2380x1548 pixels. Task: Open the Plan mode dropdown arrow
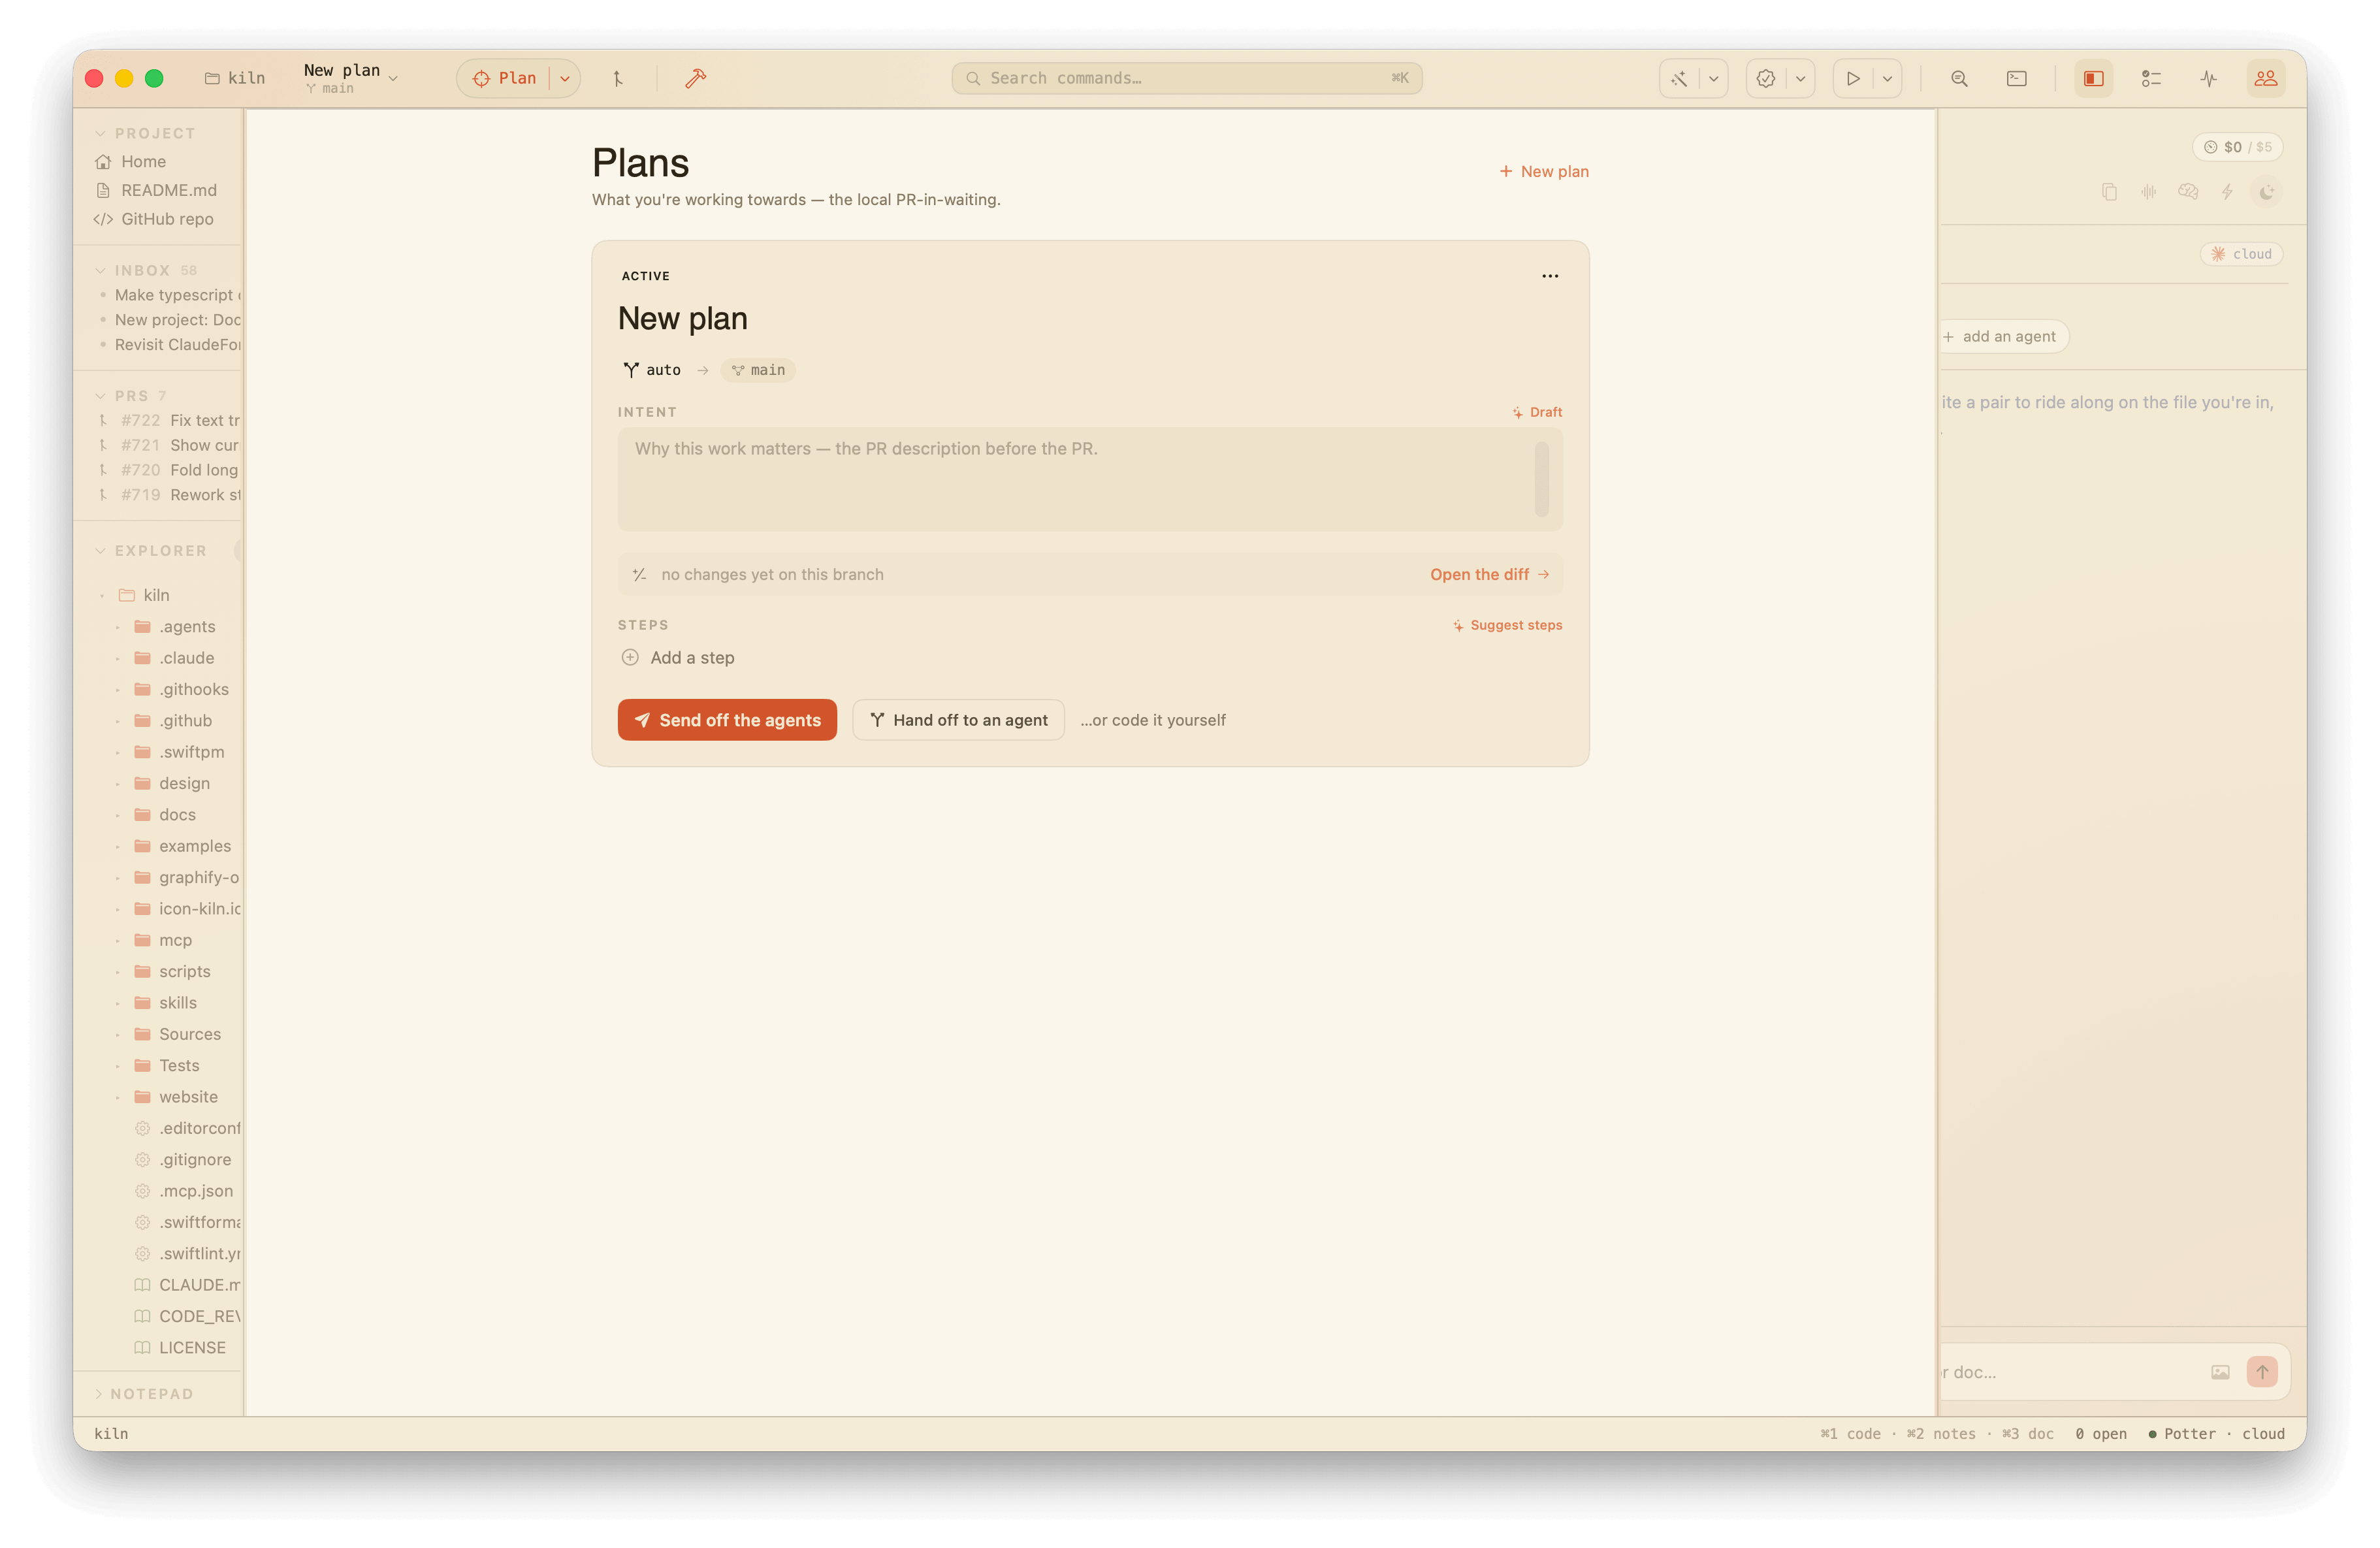point(565,78)
